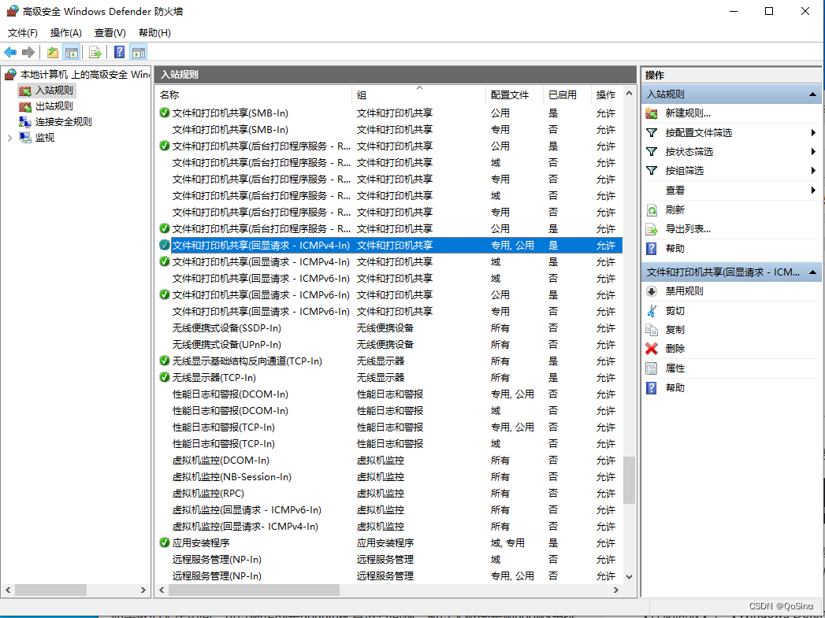Toggle the Show/Hide Console Tree icon
Viewport: 825px width, 618px height.
[x=71, y=52]
